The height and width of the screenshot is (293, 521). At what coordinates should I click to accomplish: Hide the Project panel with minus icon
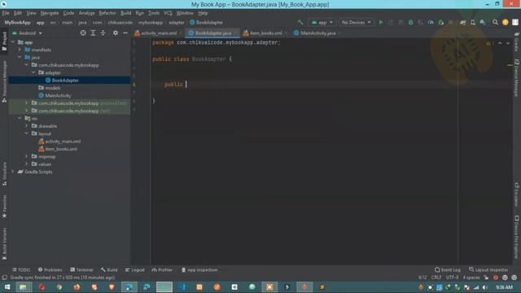(125, 33)
